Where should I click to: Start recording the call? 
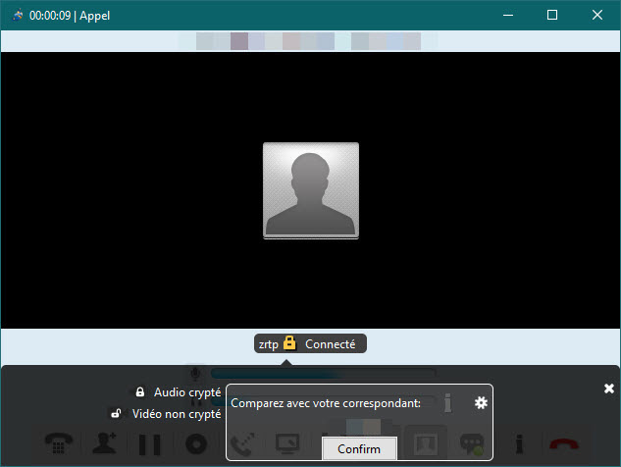(x=197, y=444)
